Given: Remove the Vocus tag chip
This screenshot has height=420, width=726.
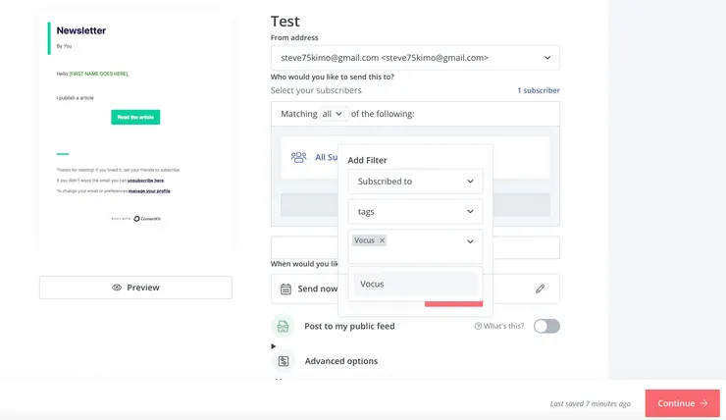Looking at the screenshot, I should click(382, 240).
